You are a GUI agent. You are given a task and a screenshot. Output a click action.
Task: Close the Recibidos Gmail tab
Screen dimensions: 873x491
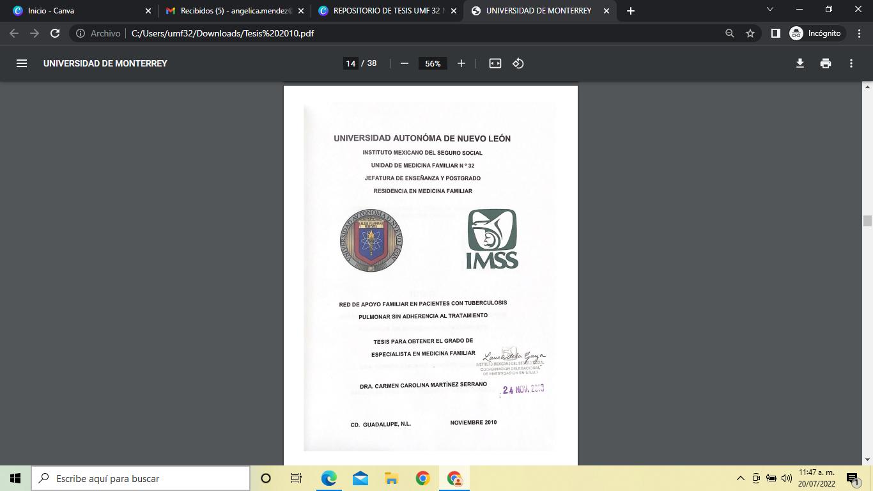(301, 11)
